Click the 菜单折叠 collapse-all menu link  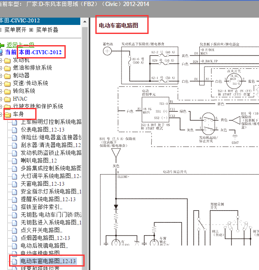pyautogui.click(x=47, y=30)
